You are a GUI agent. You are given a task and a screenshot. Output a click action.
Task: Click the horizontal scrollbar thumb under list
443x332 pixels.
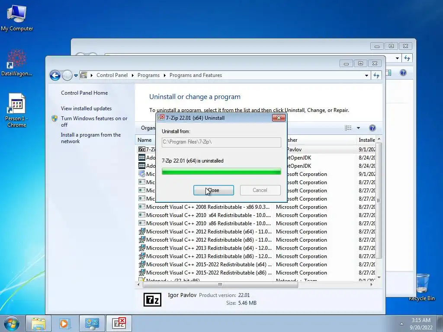click(220, 284)
